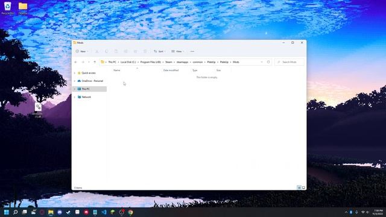Image resolution: width=386 pixels, height=217 pixels.
Task: Open the Wi-Fi network tray icon
Action: tap(363, 212)
